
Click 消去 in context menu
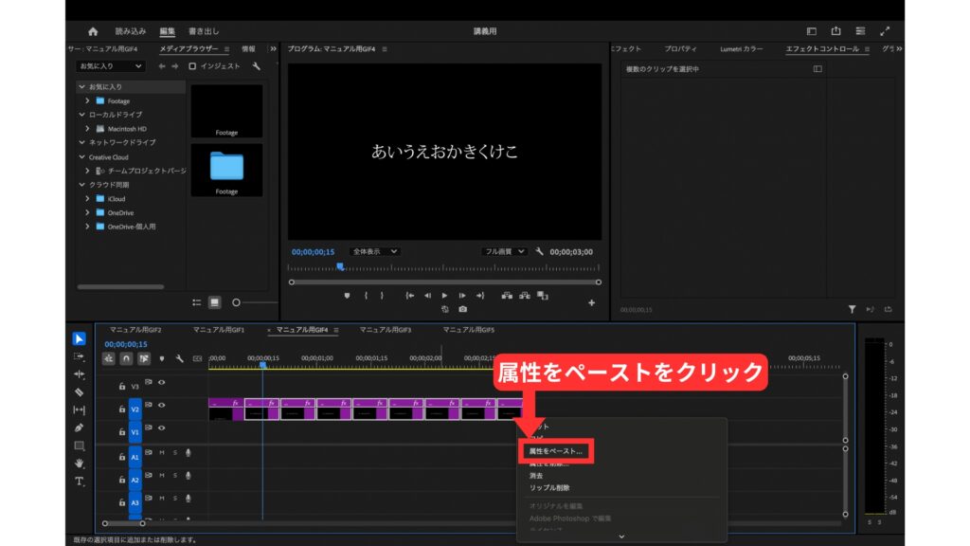click(536, 476)
